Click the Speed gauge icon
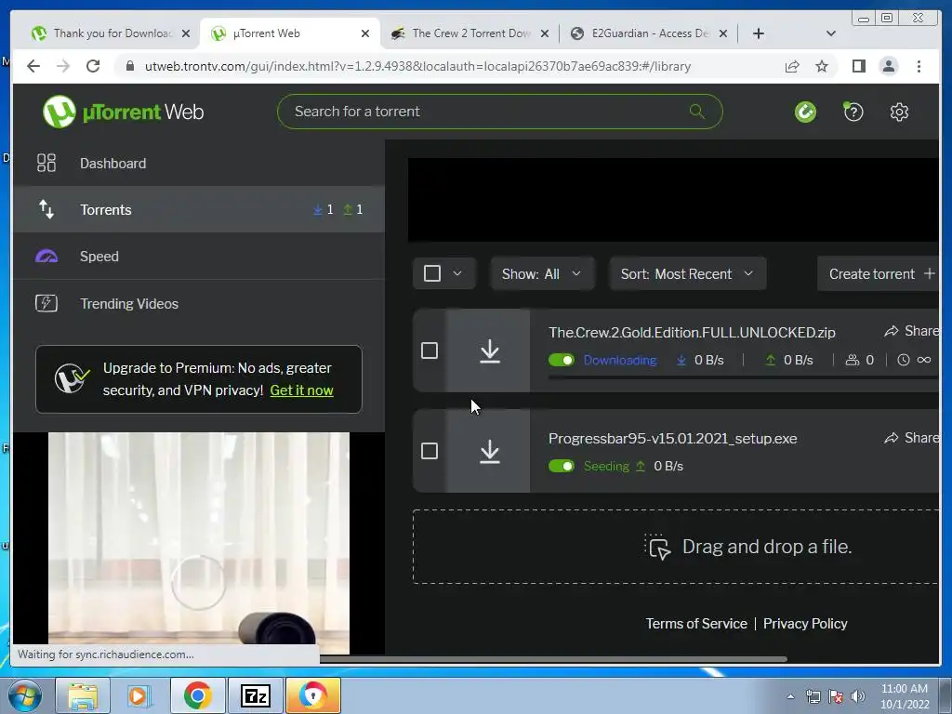 click(46, 257)
